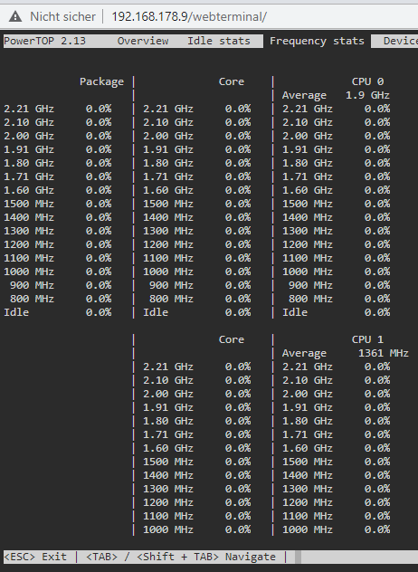The height and width of the screenshot is (572, 418).
Task: Click the CPU 0 900 MHz row
Action: pos(339,285)
